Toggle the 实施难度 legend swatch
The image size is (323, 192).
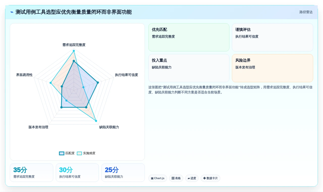[79, 153]
